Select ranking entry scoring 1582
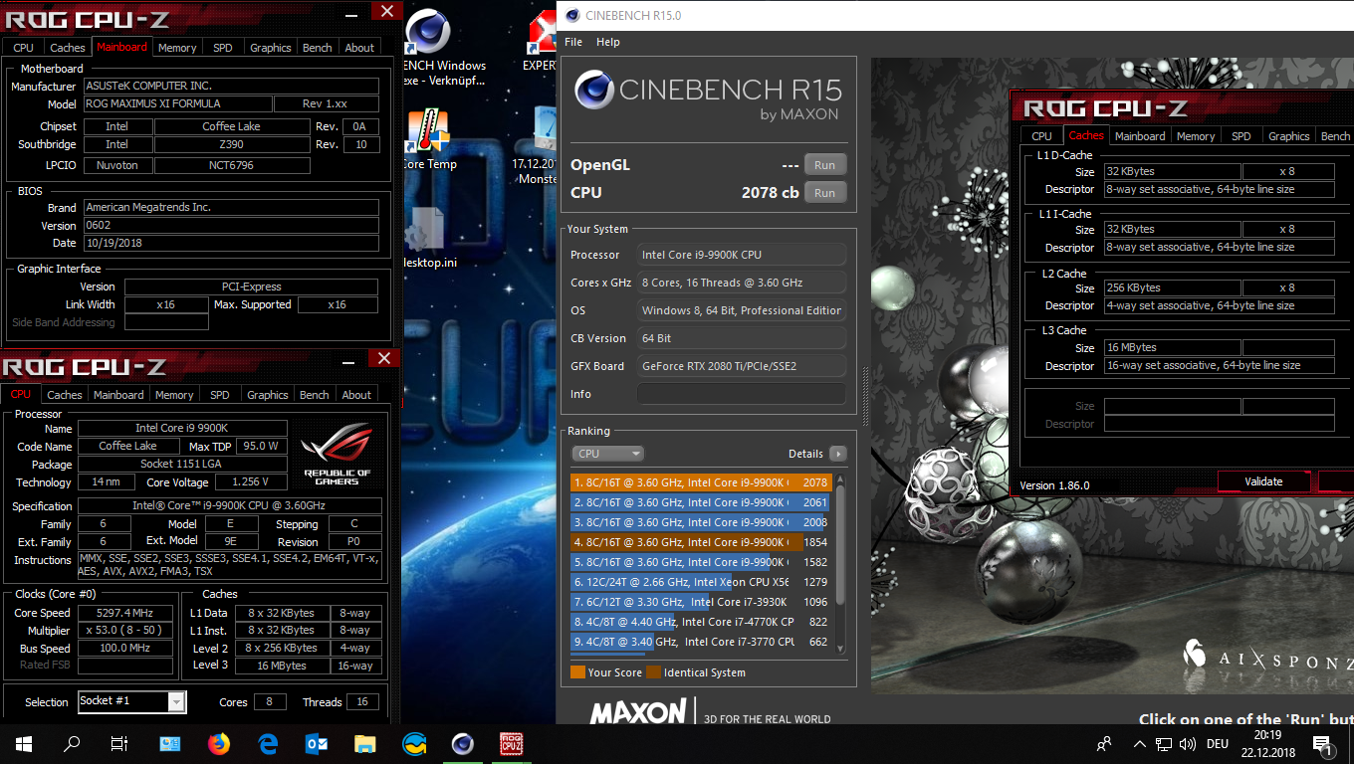This screenshot has height=764, width=1354. 701,562
